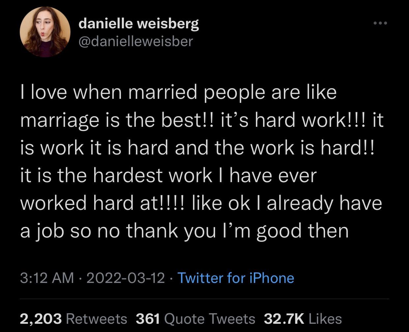Click the line "is work it is hard"
The width and height of the screenshot is (409, 332).
coord(94,148)
